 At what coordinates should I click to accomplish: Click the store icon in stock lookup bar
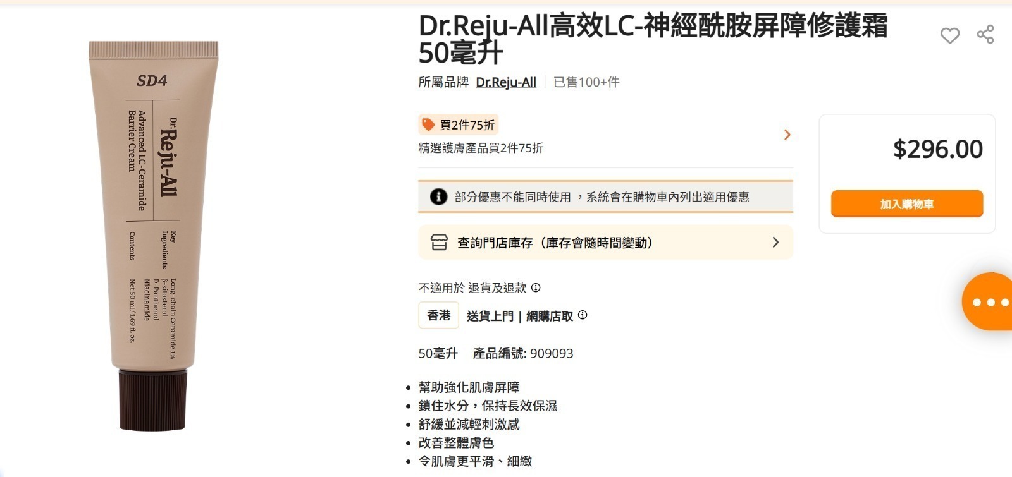[439, 243]
